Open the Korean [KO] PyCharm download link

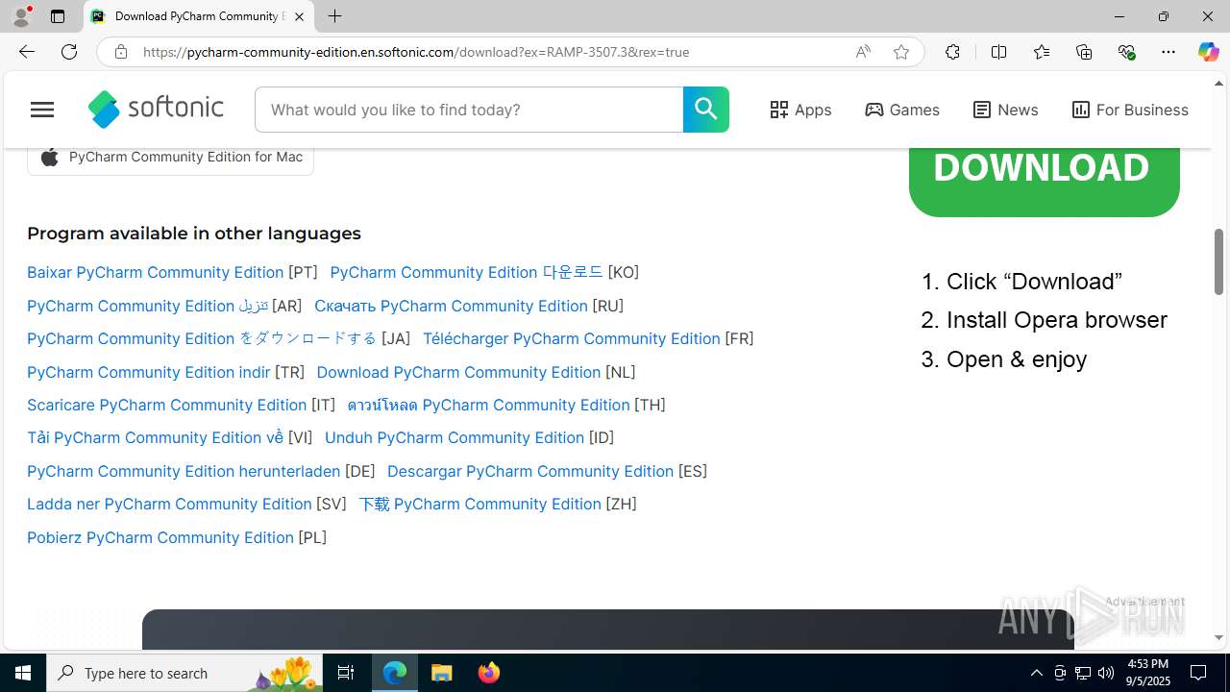pos(466,272)
